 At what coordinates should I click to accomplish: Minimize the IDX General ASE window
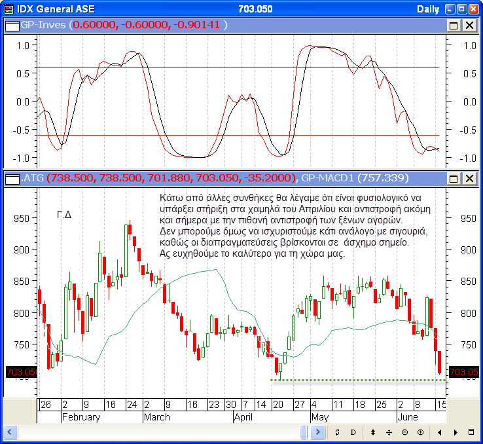[x=450, y=9]
